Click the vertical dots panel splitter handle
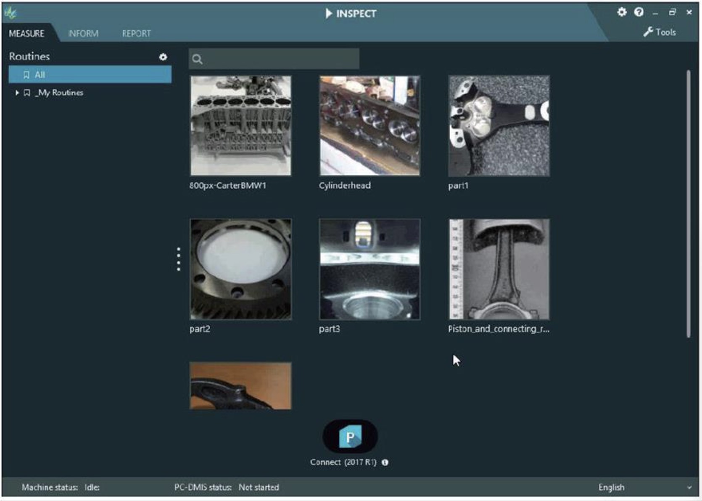This screenshot has width=702, height=501. (179, 259)
